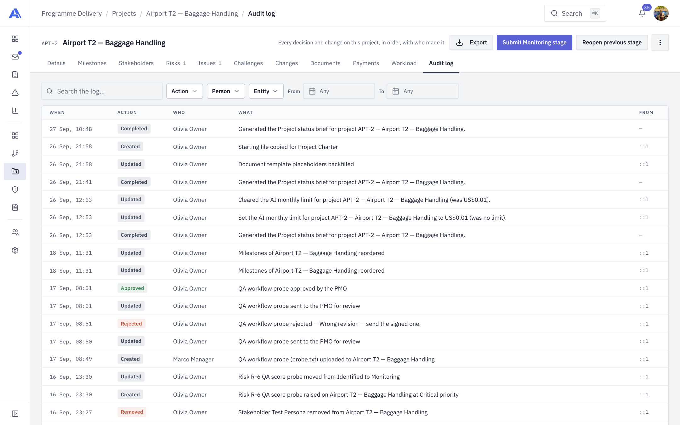Click the Export button
The image size is (680, 425).
point(471,42)
